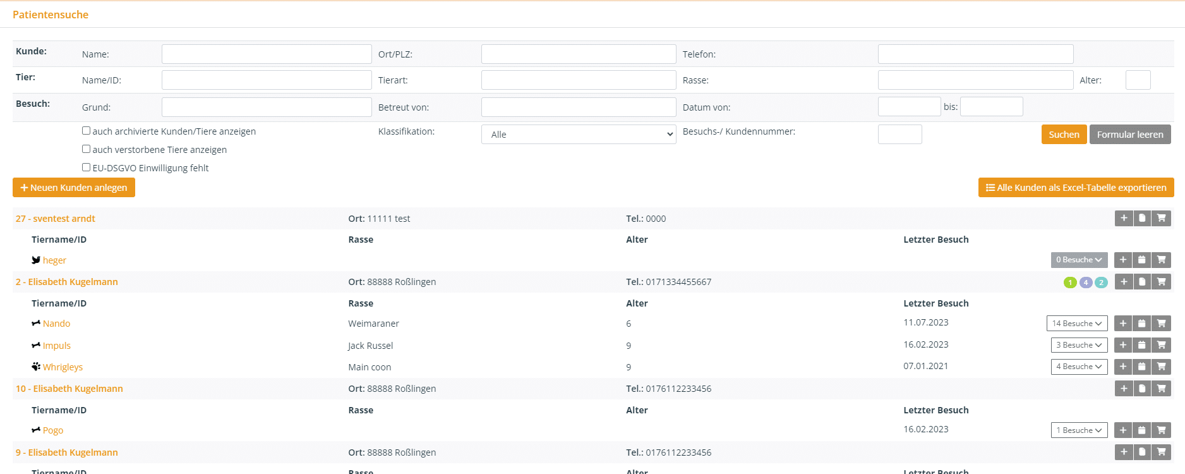The image size is (1185, 474).
Task: Click plus icon in Nando row
Action: (x=1123, y=324)
